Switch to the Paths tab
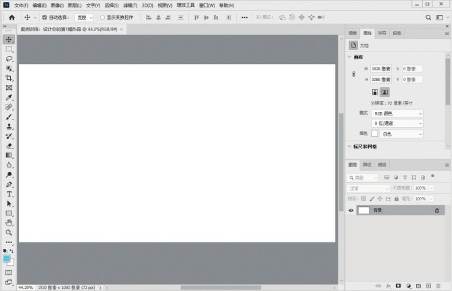452x291 pixels. click(x=367, y=165)
